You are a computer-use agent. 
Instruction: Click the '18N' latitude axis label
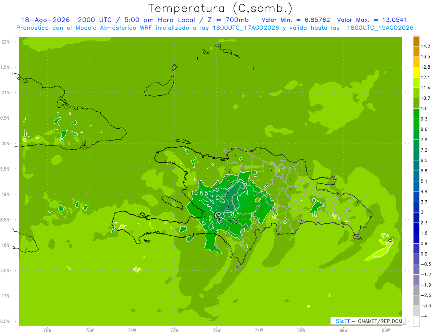click(6, 245)
